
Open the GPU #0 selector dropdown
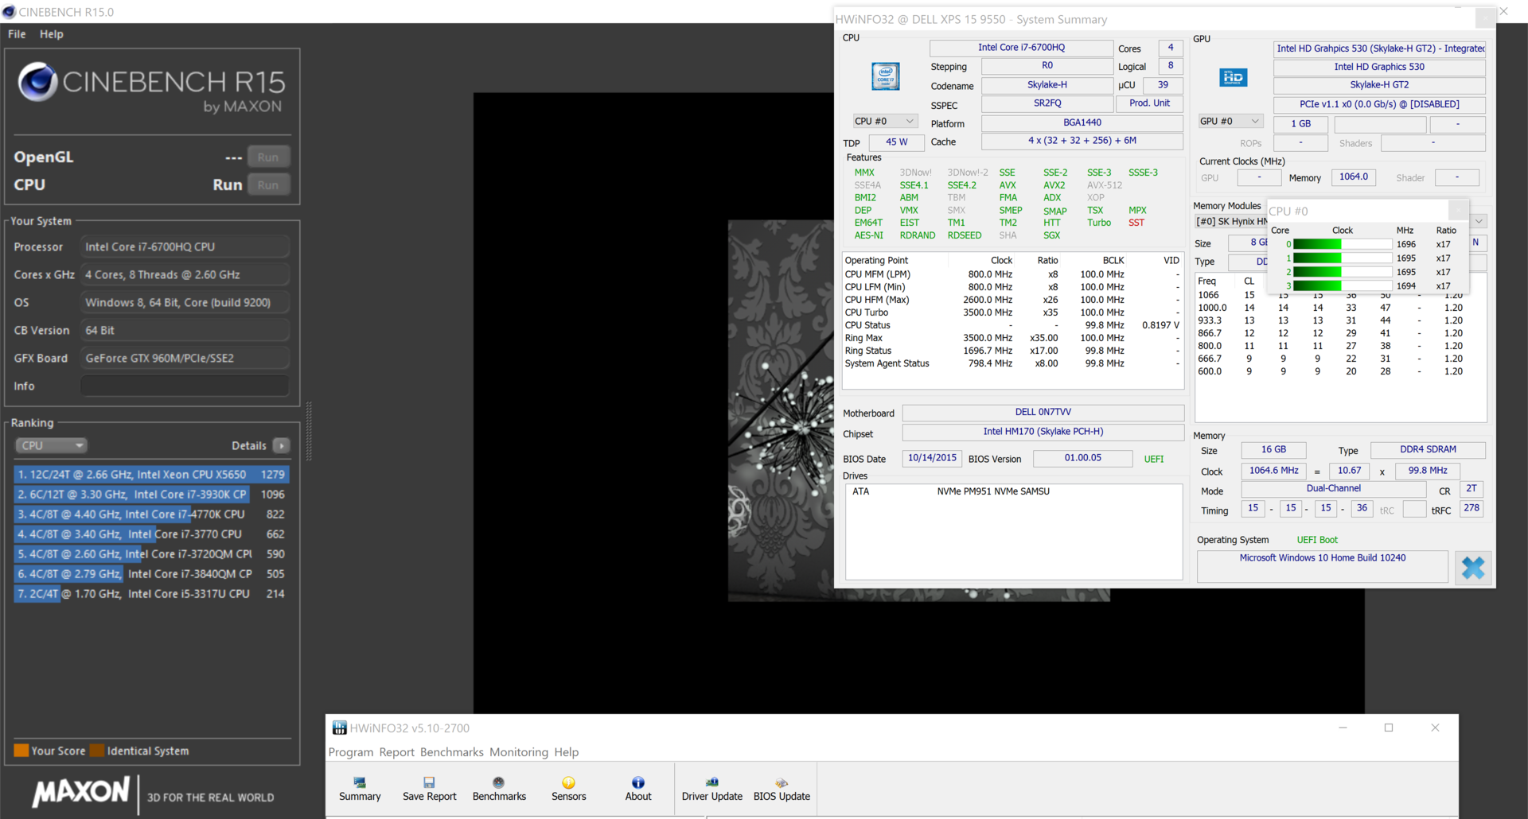(1230, 121)
